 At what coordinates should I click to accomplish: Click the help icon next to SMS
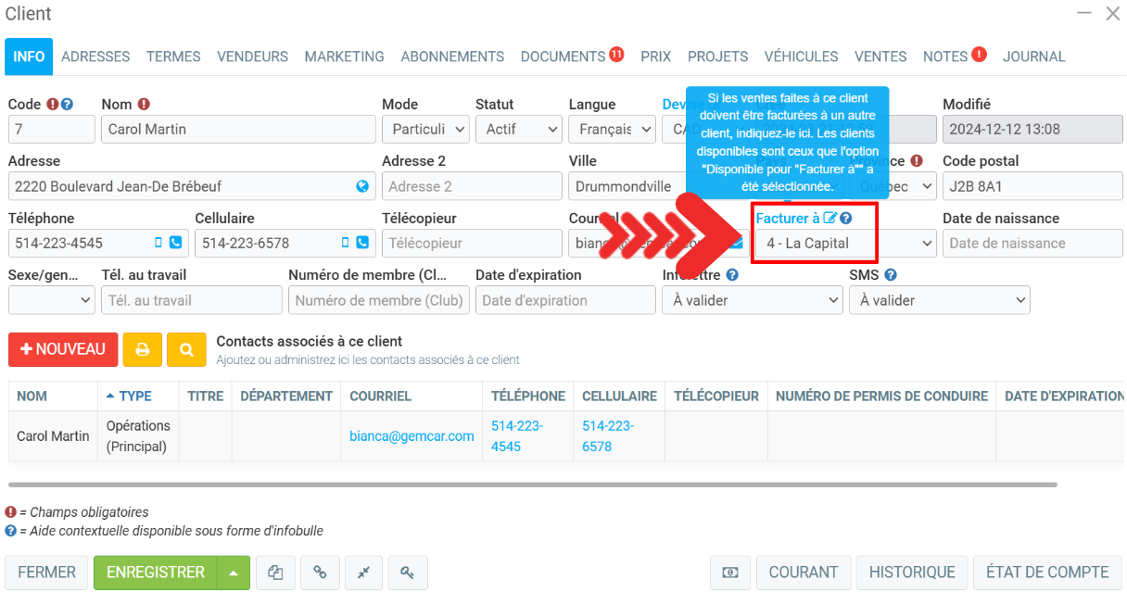pos(891,275)
